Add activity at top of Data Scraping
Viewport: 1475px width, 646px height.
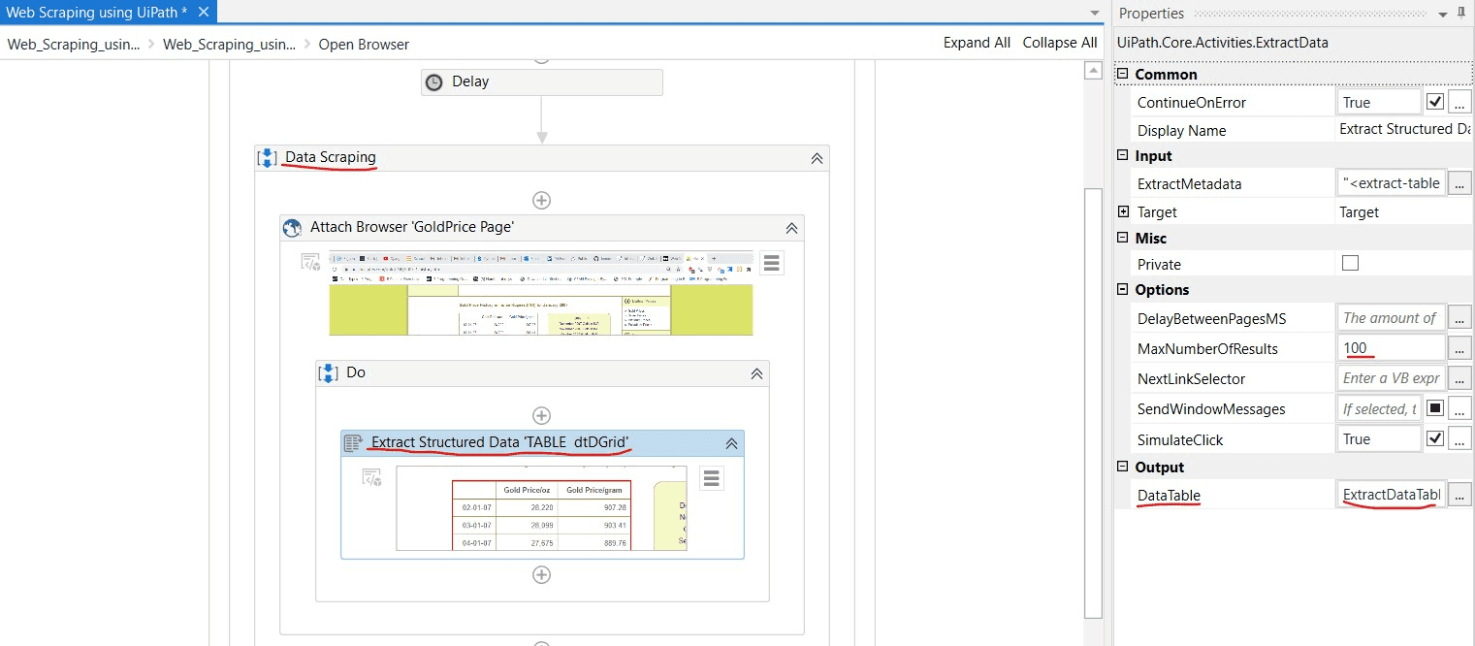[542, 200]
